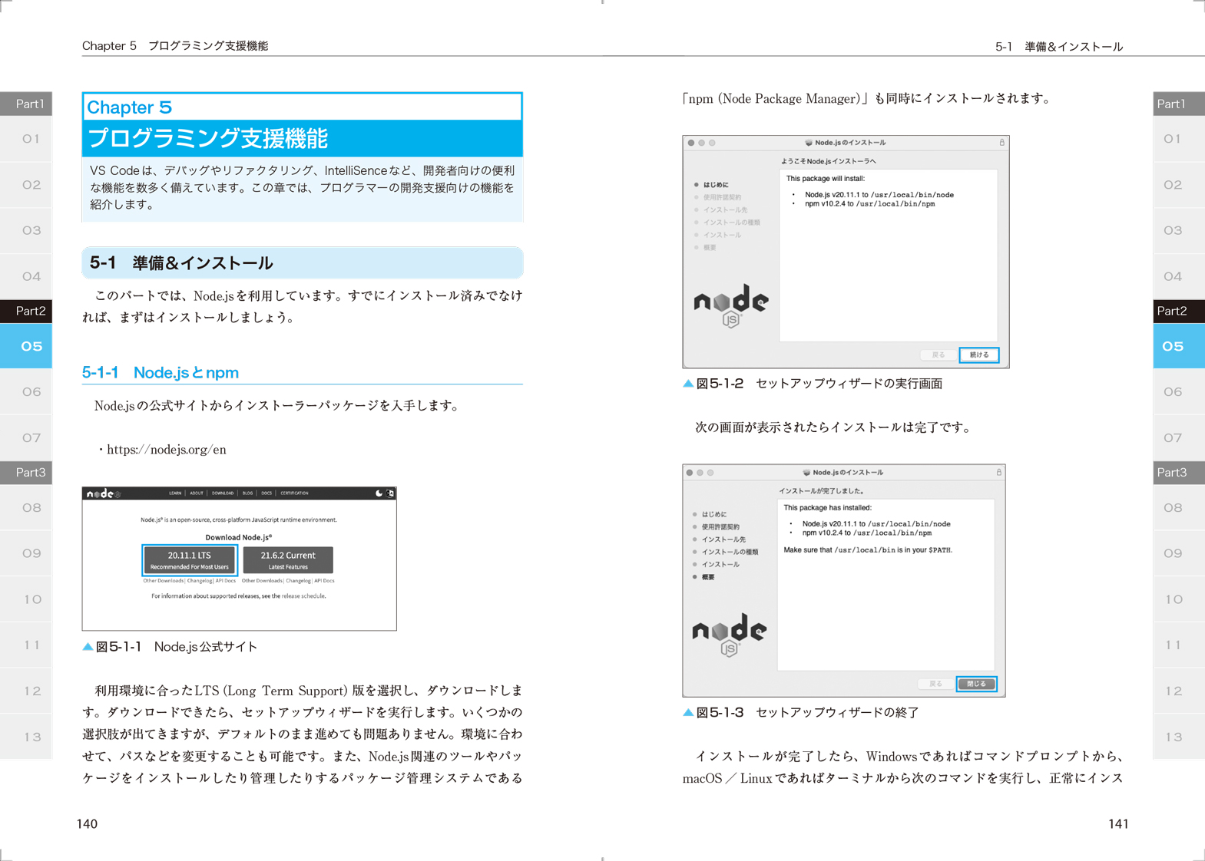Click the '図5-1-1 Node.js公式サイト' caption

[x=170, y=647]
